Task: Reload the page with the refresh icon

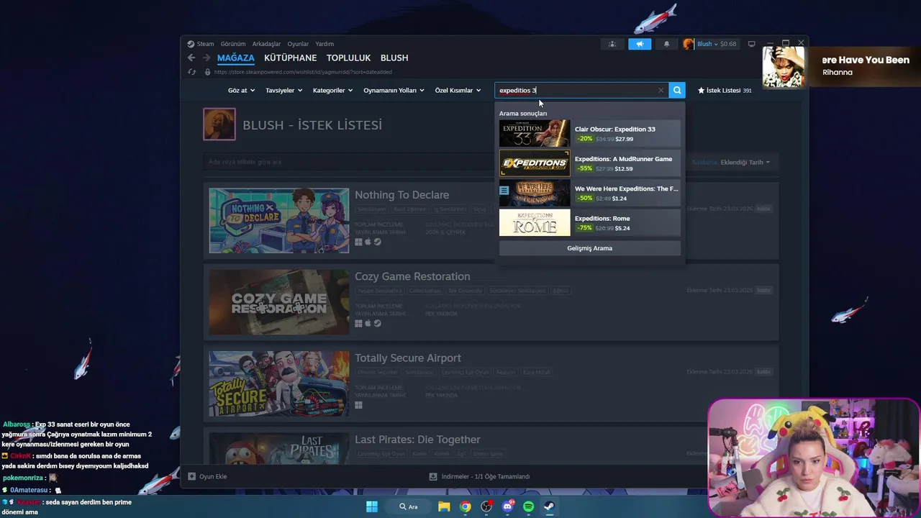Action: 191,72
